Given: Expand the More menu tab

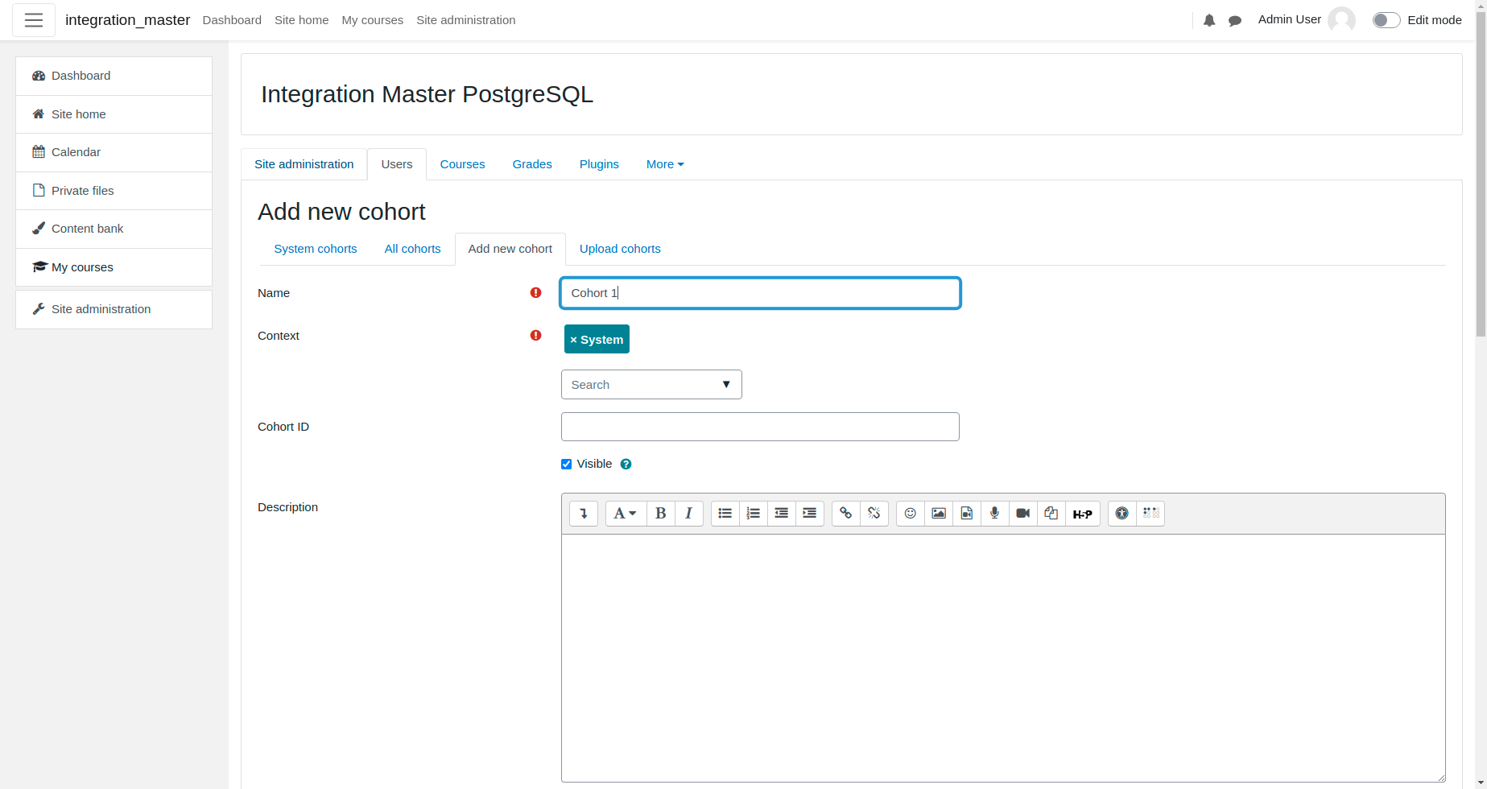Looking at the screenshot, I should pyautogui.click(x=665, y=164).
